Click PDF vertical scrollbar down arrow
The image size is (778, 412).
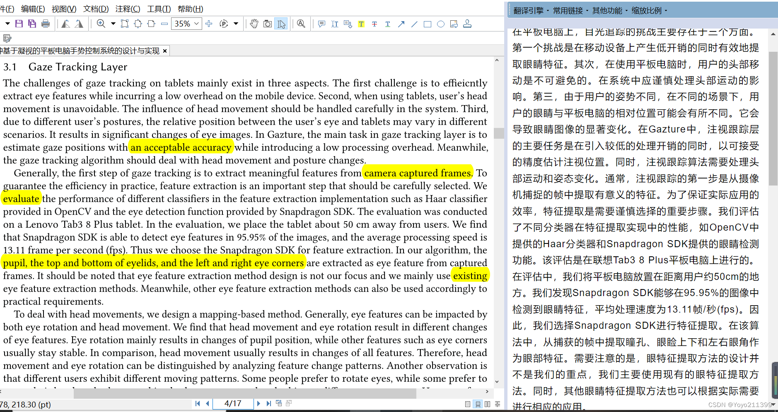pyautogui.click(x=497, y=382)
